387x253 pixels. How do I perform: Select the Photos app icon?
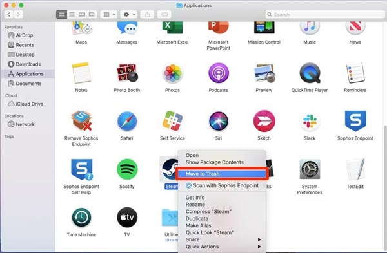point(172,73)
